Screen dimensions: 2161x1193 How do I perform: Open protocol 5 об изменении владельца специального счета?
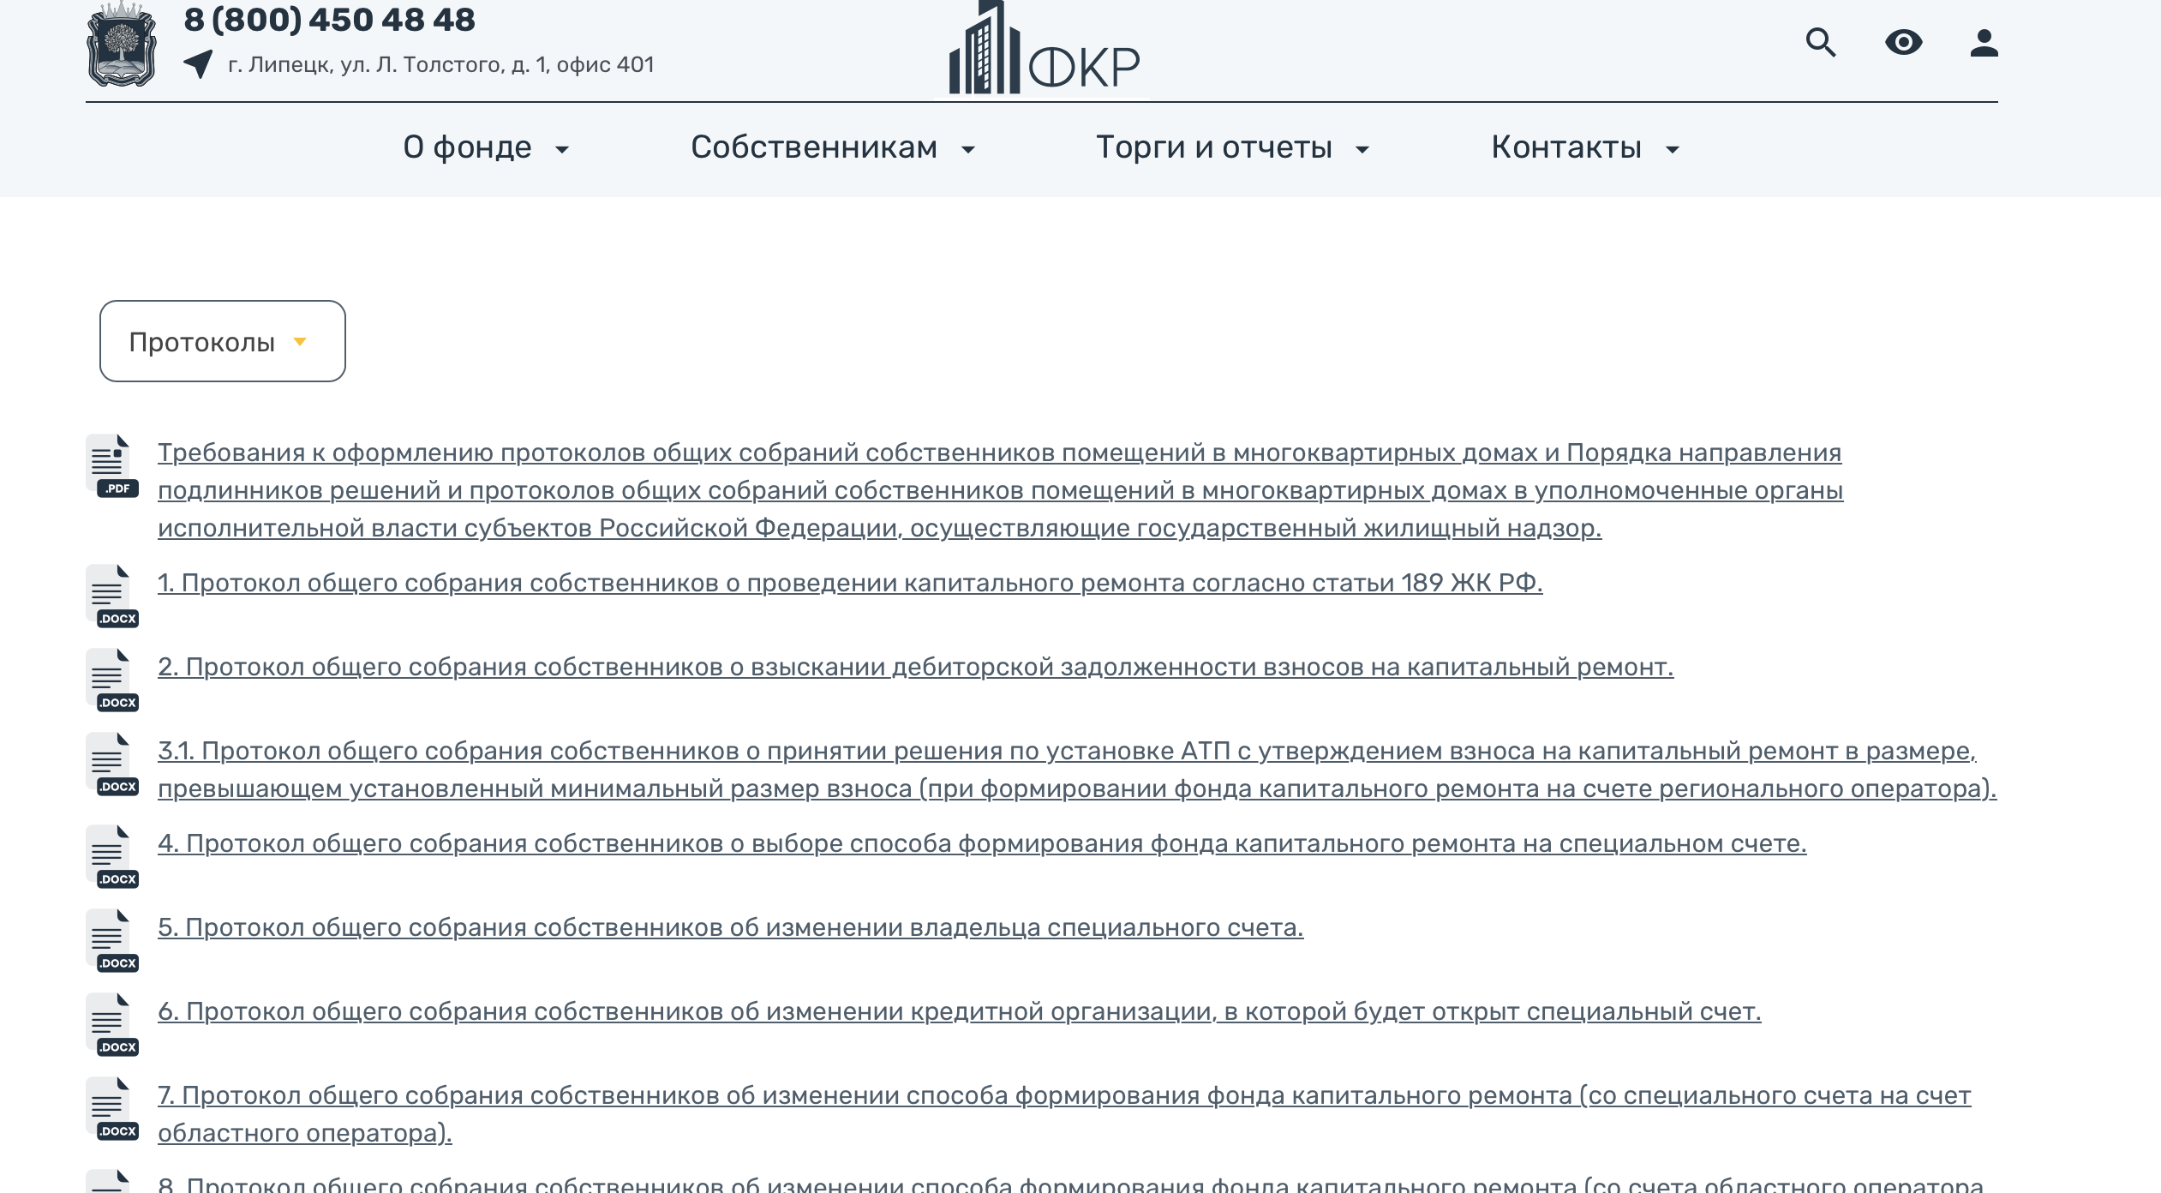click(730, 927)
